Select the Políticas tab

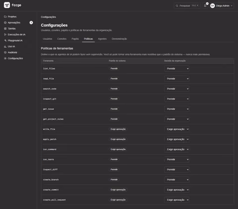pos(88,39)
